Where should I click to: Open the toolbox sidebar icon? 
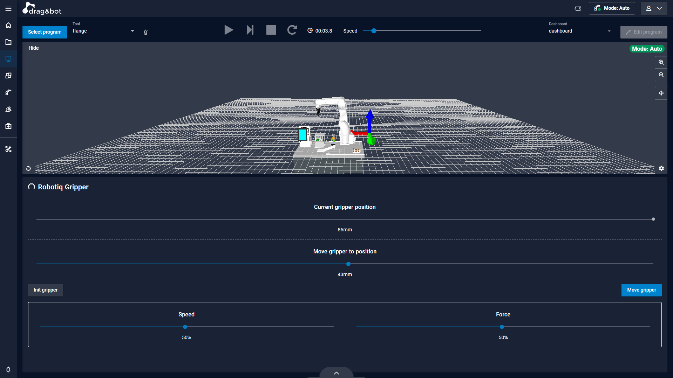(x=8, y=126)
